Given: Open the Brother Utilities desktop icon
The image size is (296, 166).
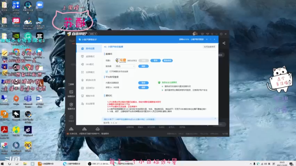Looking at the screenshot, I should (16, 7).
